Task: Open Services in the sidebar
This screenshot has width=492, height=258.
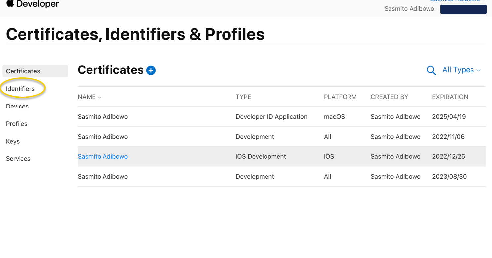Action: 18,159
